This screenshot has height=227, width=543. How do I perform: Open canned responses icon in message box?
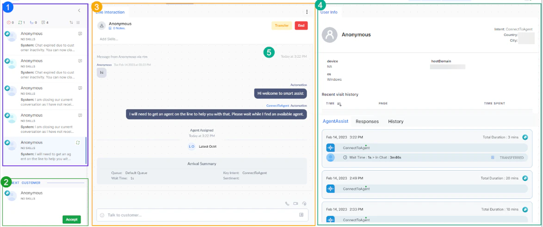pos(301,215)
